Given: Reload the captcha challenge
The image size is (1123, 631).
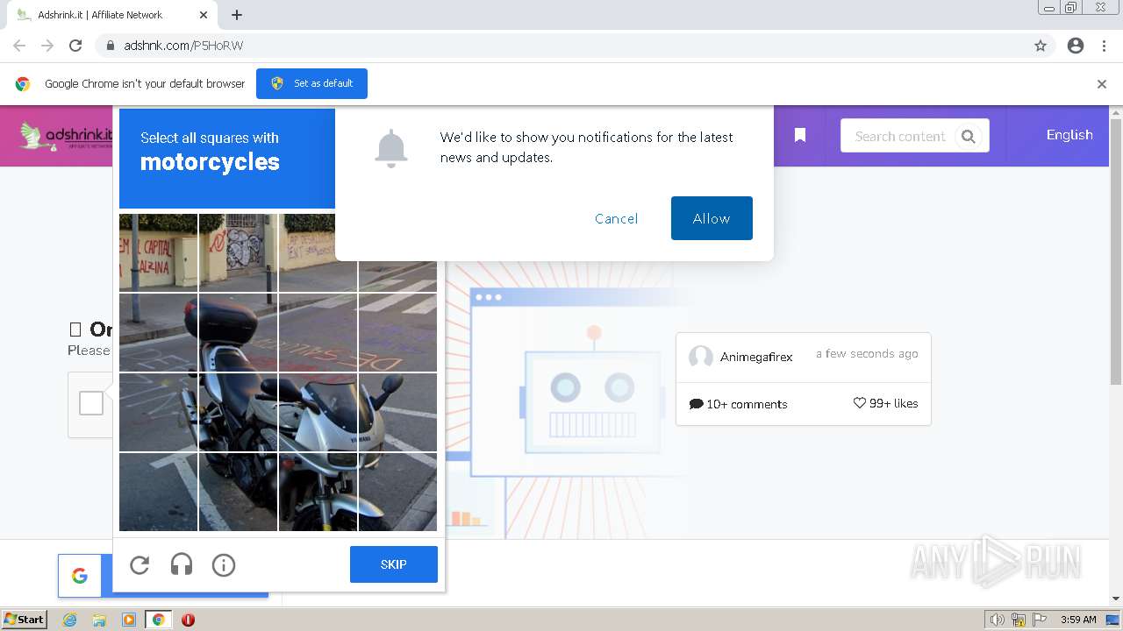Looking at the screenshot, I should 139,565.
